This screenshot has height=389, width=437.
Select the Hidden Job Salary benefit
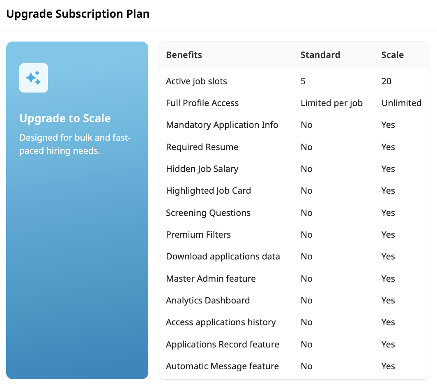pos(202,169)
